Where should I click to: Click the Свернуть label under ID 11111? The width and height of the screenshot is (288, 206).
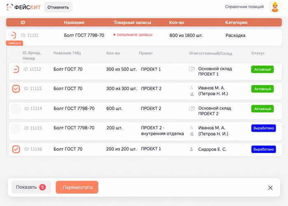coord(14,43)
